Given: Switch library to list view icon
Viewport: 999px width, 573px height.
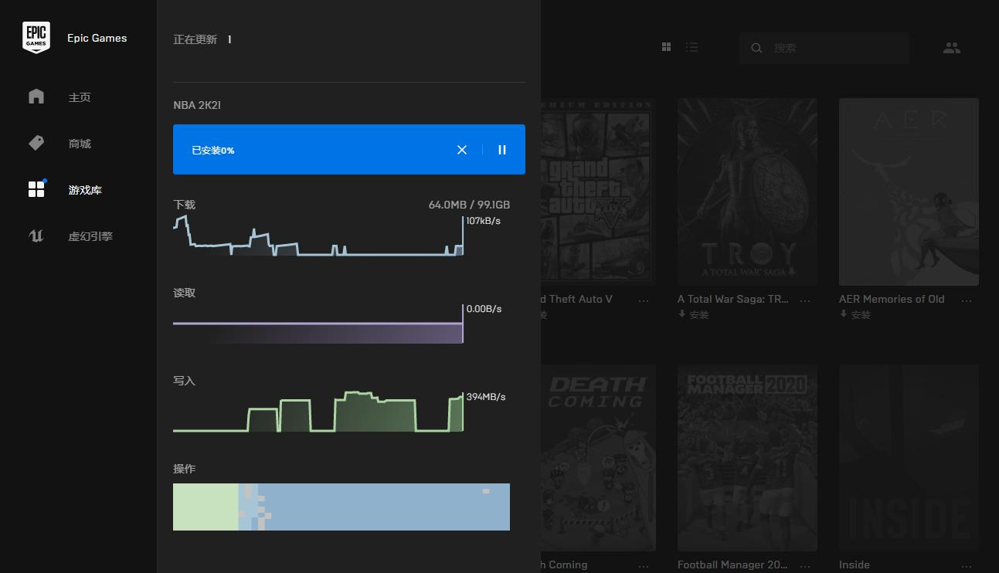Looking at the screenshot, I should [691, 47].
